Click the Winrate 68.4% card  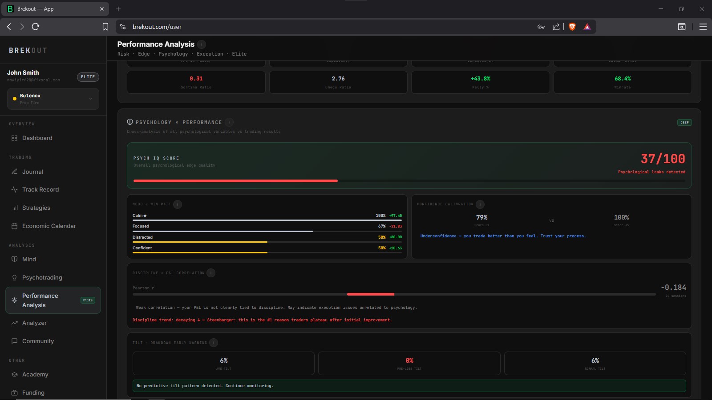623,82
